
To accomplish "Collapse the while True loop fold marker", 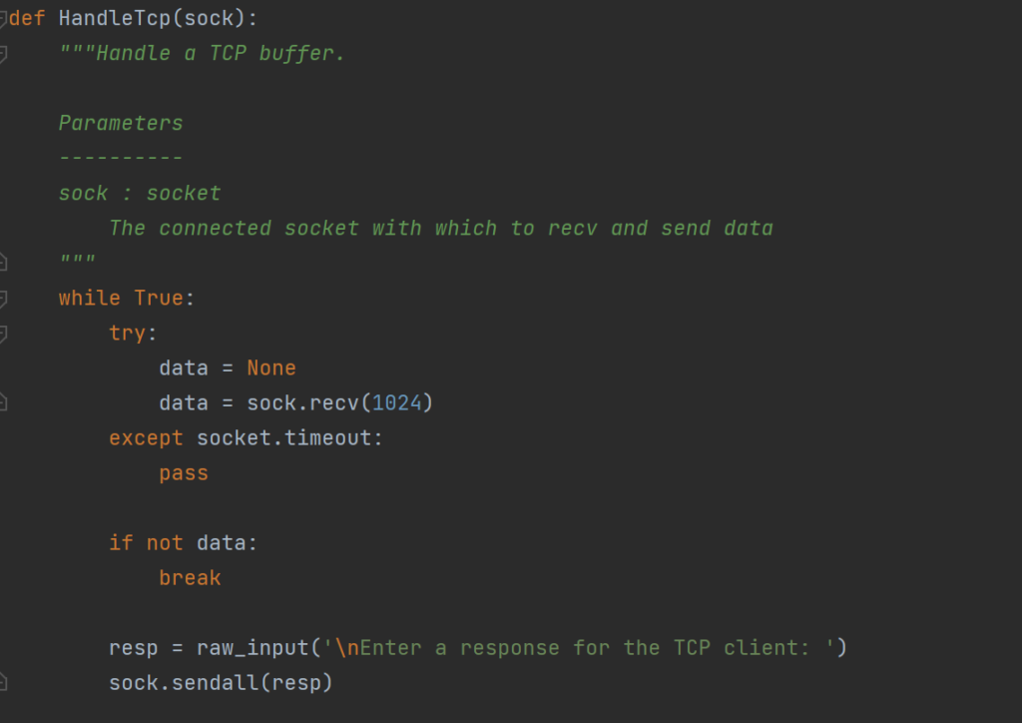I will tap(4, 299).
